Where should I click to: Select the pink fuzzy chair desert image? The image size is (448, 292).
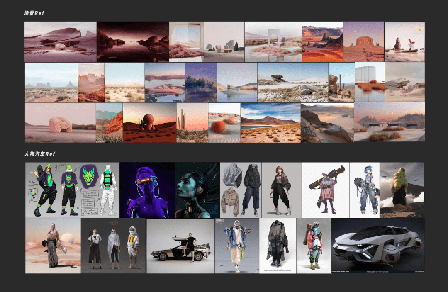click(60, 123)
